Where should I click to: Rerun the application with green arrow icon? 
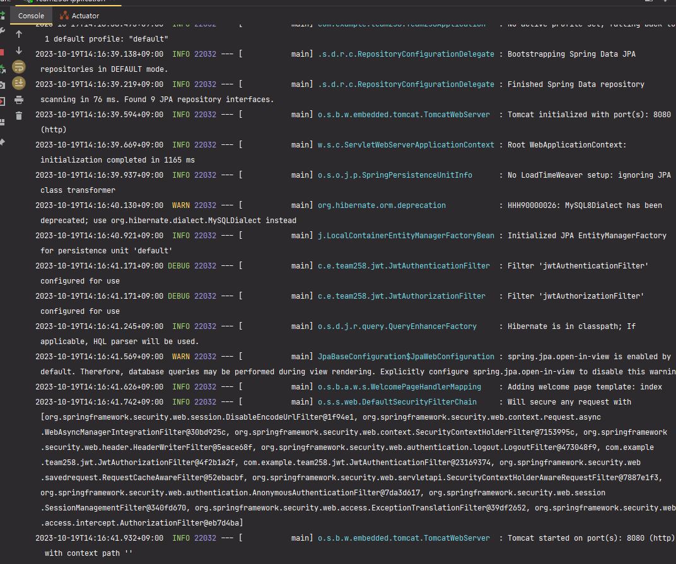coord(2,16)
